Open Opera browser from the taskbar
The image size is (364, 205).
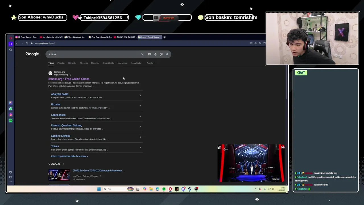click(x=170, y=189)
